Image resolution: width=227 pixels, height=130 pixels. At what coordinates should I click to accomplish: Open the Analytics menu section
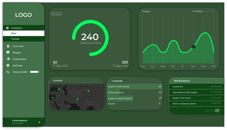click(23, 28)
